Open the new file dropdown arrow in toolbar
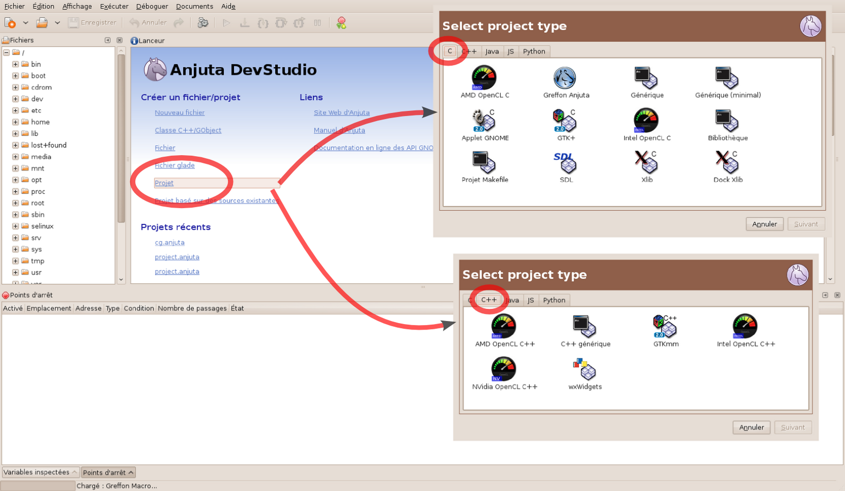Image resolution: width=845 pixels, height=491 pixels. click(x=25, y=23)
